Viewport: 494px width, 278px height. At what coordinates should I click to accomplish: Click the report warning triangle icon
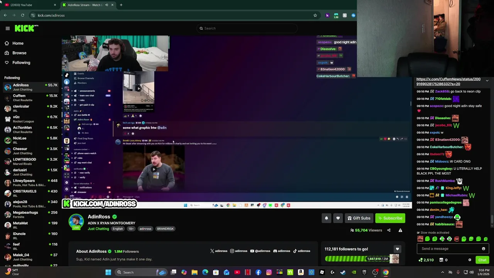pyautogui.click(x=400, y=230)
